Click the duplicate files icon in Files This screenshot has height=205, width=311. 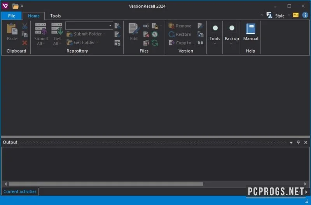coord(146,43)
